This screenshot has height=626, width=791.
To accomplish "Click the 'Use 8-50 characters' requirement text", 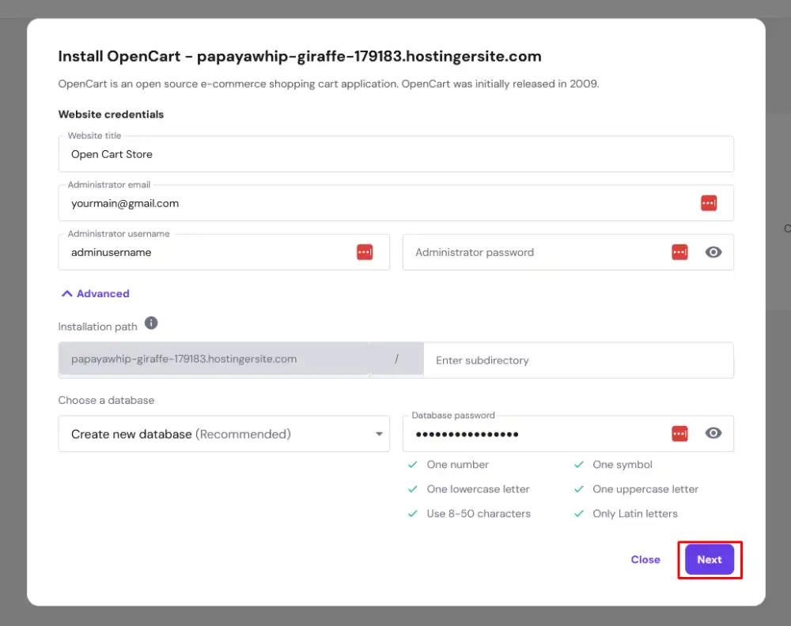I will pos(479,514).
